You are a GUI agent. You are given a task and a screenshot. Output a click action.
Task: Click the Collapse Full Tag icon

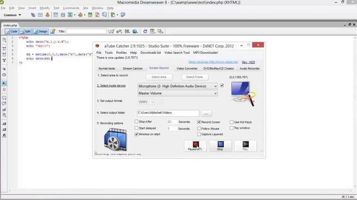pos(4,48)
